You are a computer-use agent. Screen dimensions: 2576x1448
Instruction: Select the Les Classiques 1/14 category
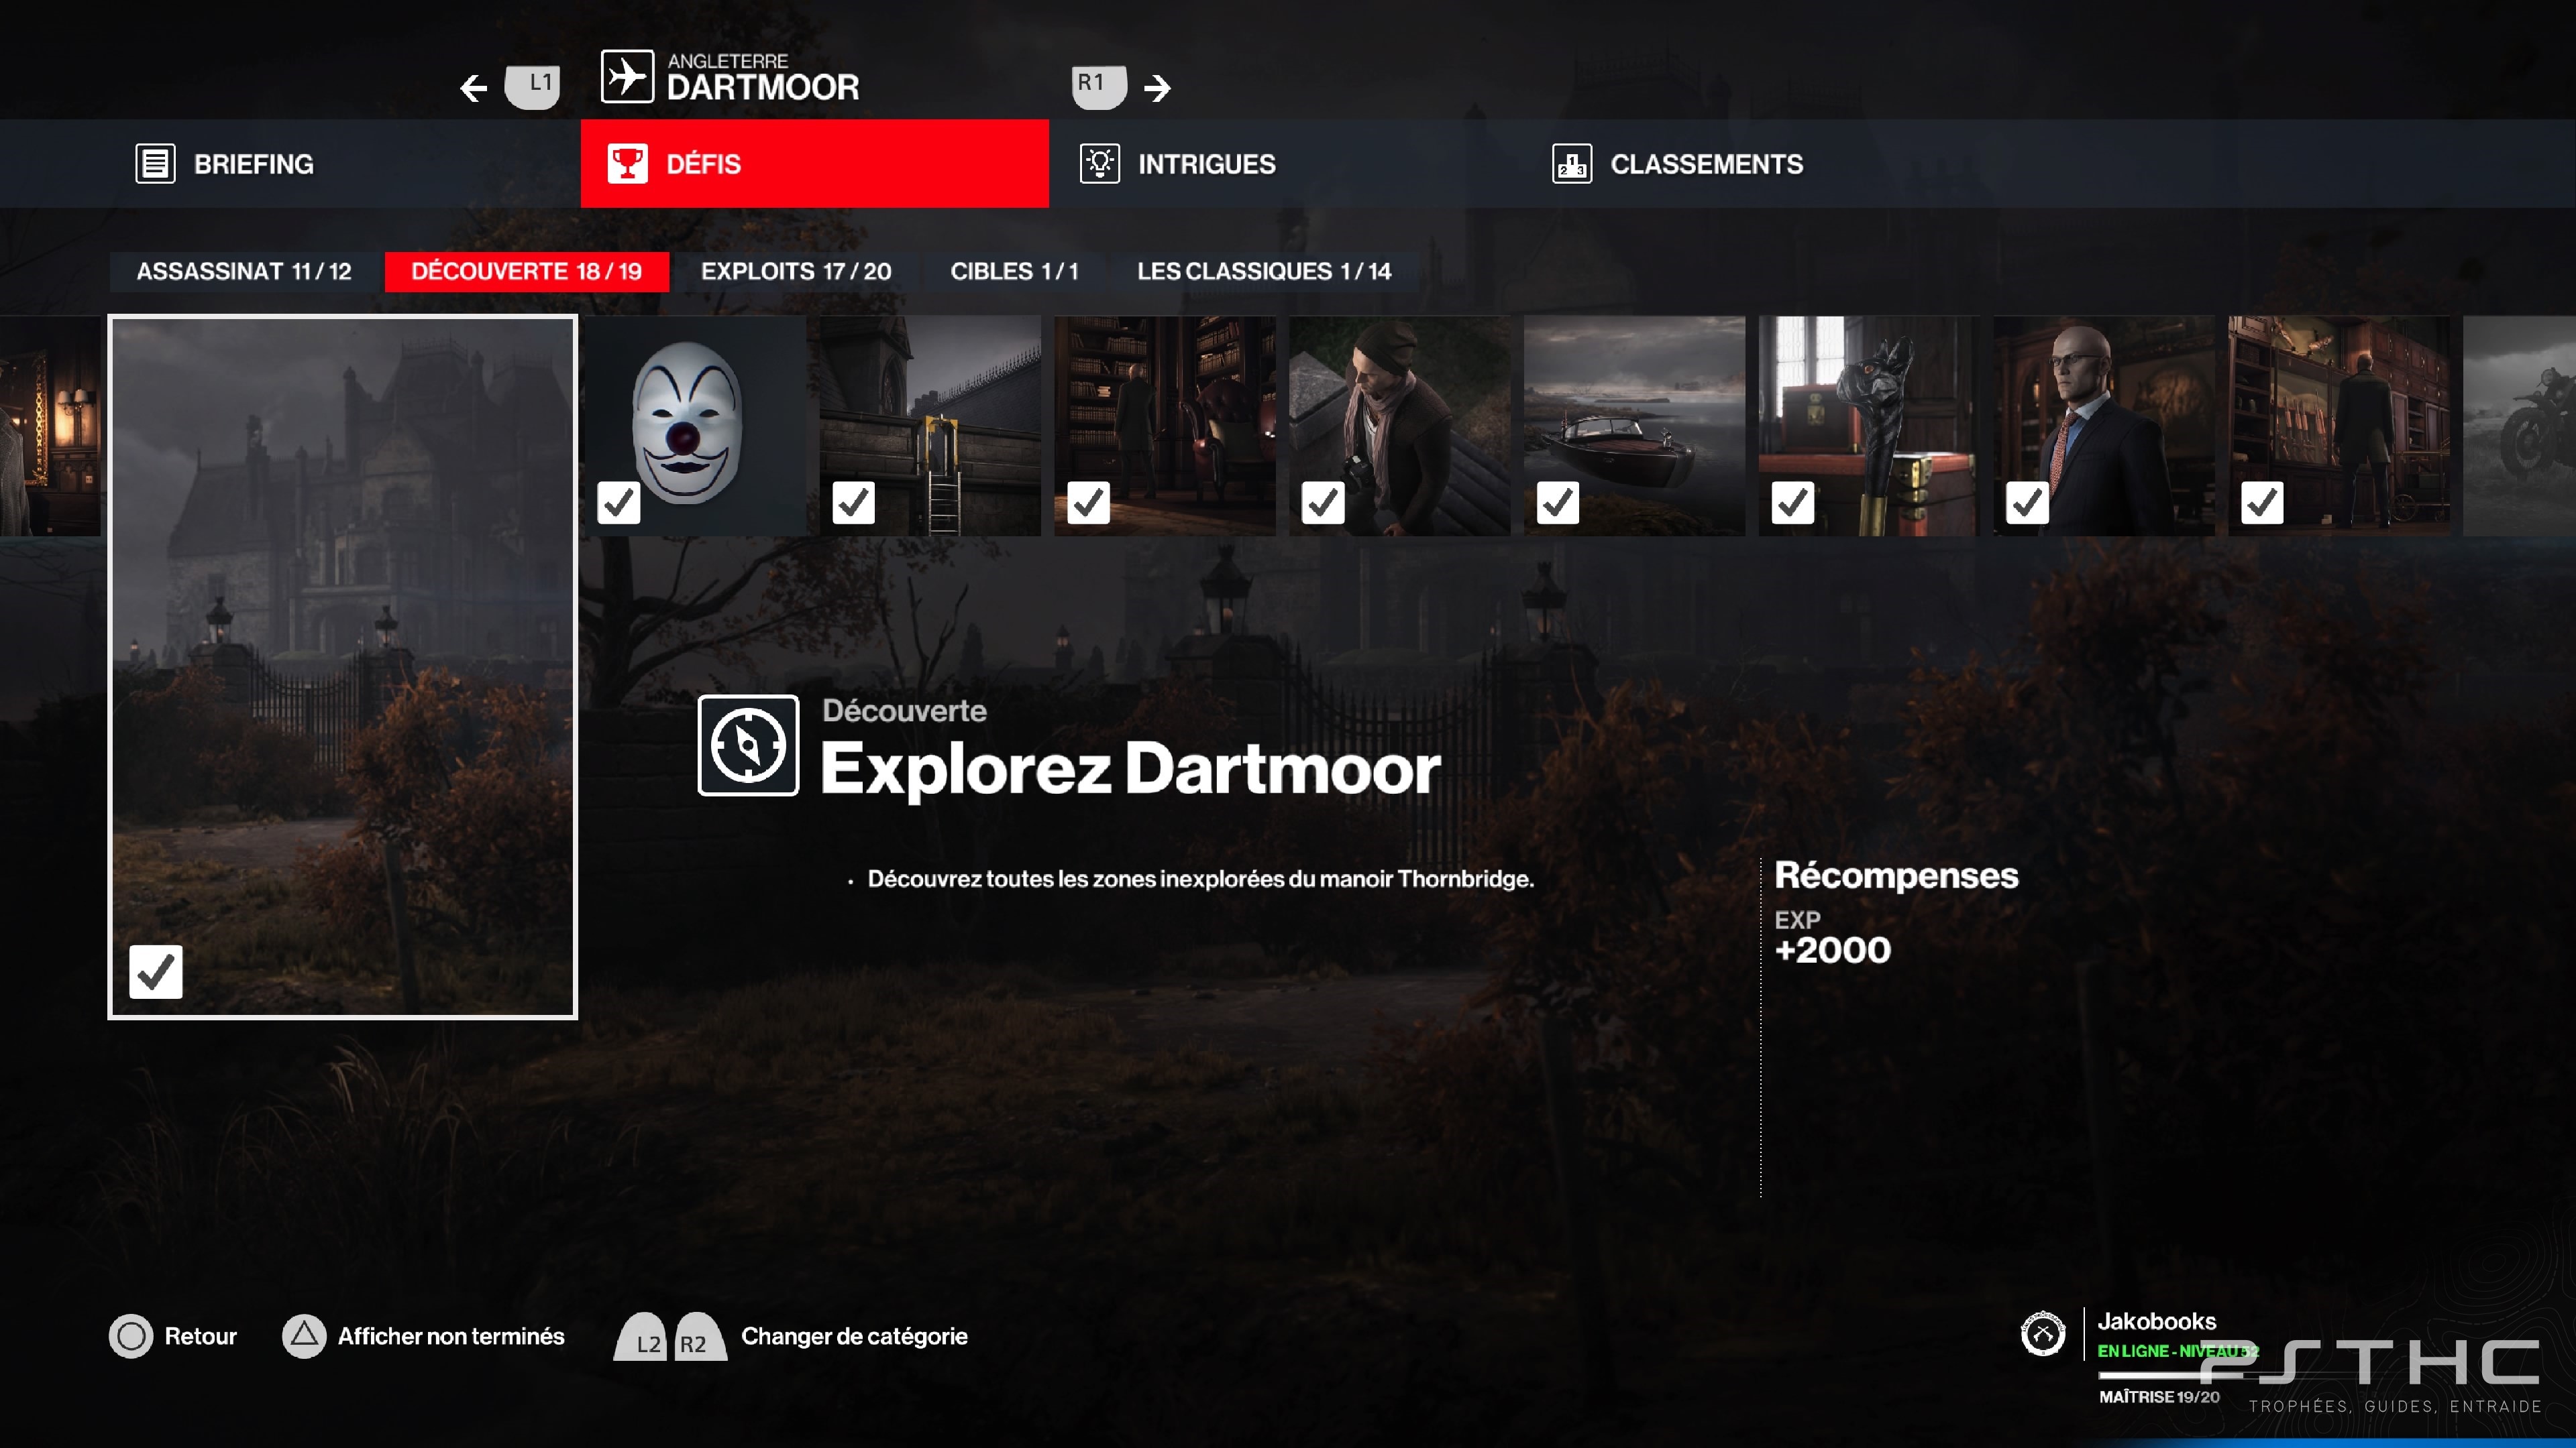coord(1264,271)
